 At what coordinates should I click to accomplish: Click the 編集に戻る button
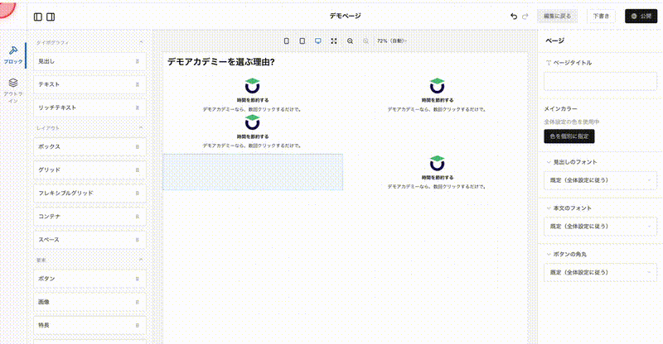pyautogui.click(x=557, y=16)
